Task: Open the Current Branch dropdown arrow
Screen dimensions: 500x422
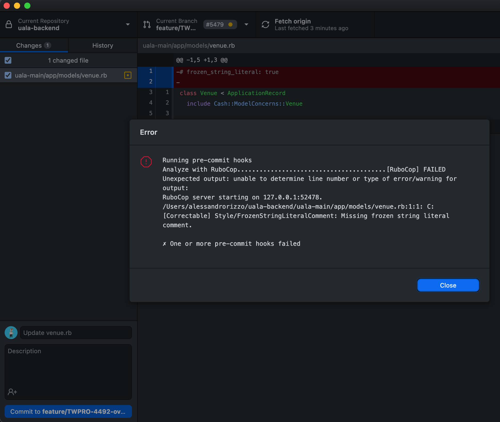Action: (x=246, y=24)
